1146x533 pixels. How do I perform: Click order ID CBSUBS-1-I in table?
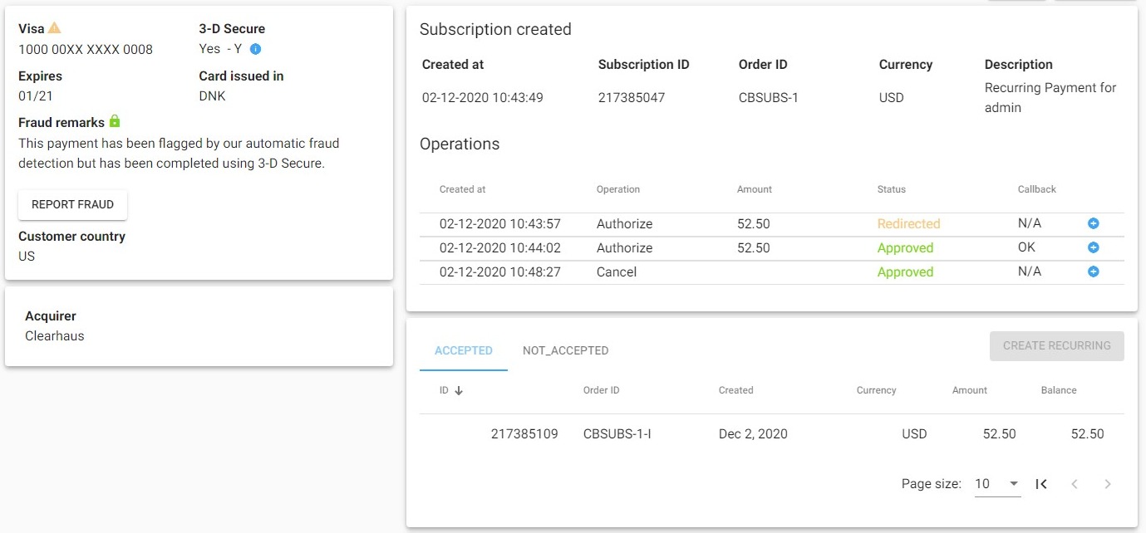617,433
